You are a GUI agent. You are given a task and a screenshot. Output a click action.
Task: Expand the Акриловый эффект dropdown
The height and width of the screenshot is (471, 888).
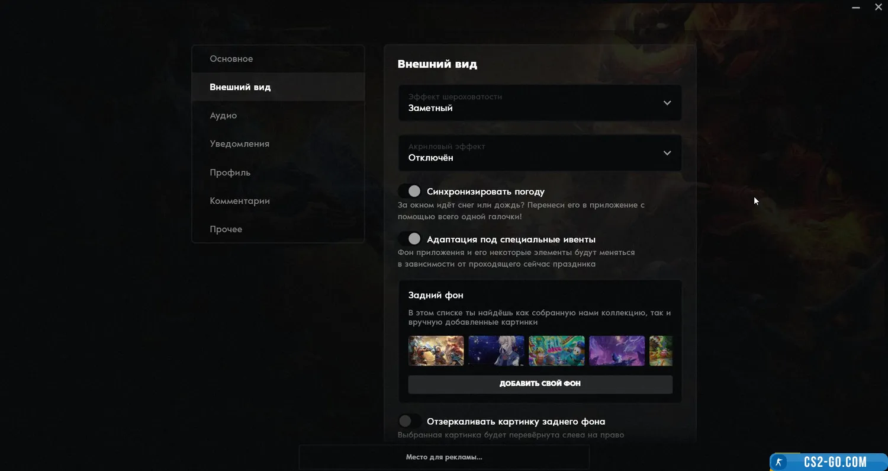pos(540,153)
